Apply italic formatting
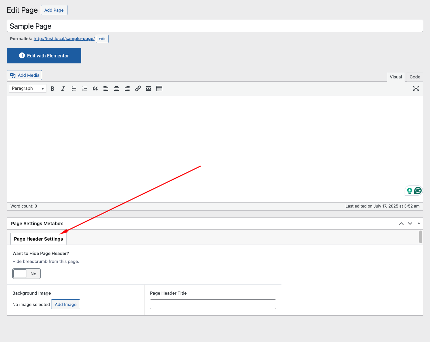 click(63, 88)
